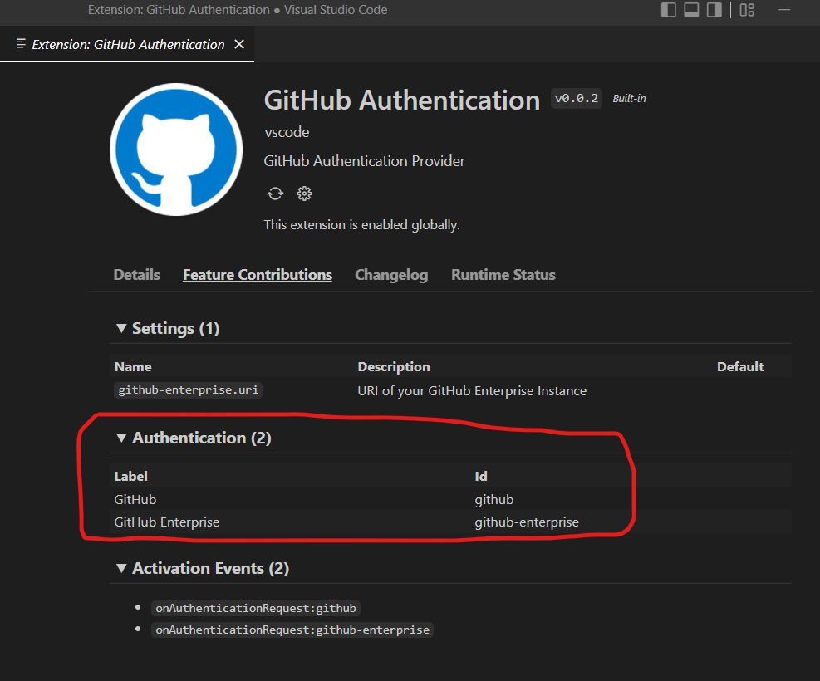The height and width of the screenshot is (681, 820).
Task: Close the Extension: GitHub Authentication tab
Action: (239, 44)
